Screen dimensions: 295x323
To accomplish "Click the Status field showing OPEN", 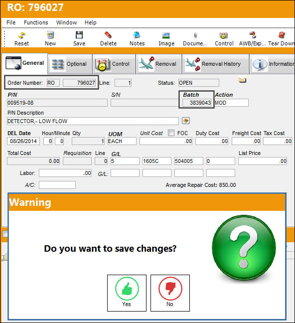I will (199, 83).
